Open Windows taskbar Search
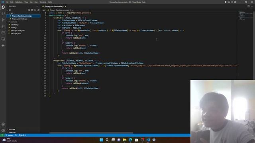255x143 pixels. (107, 140)
